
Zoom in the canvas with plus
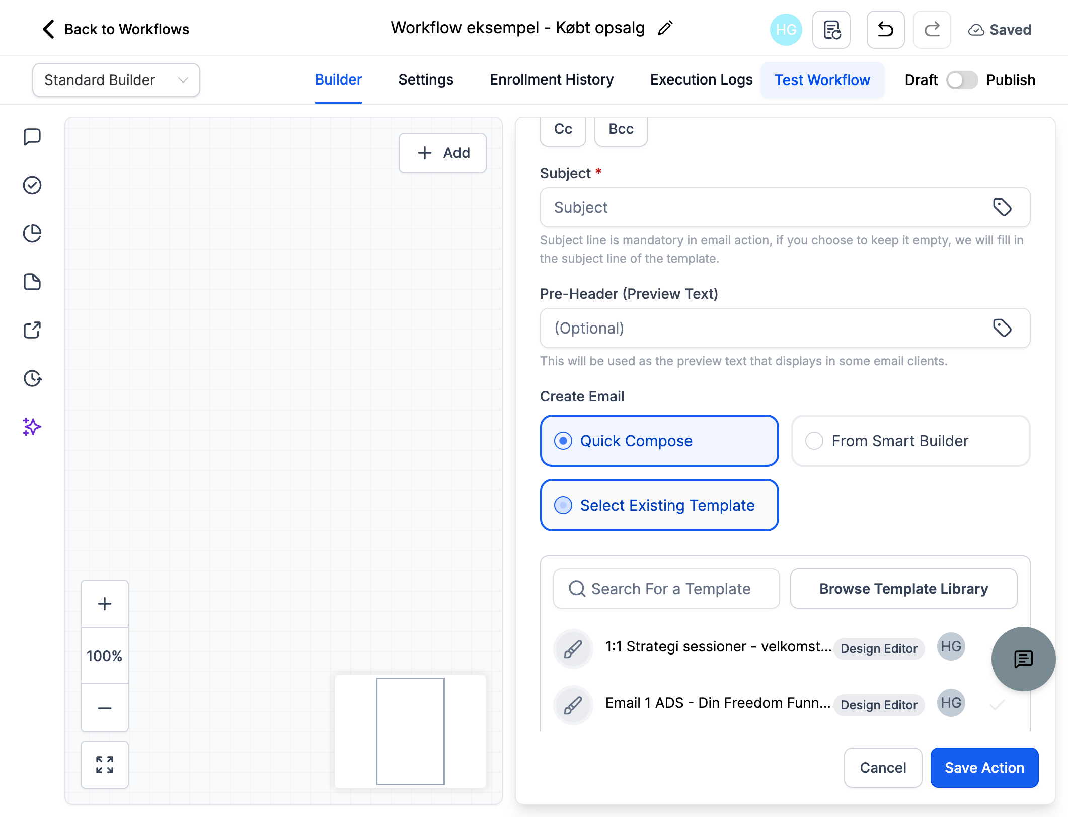click(x=105, y=604)
